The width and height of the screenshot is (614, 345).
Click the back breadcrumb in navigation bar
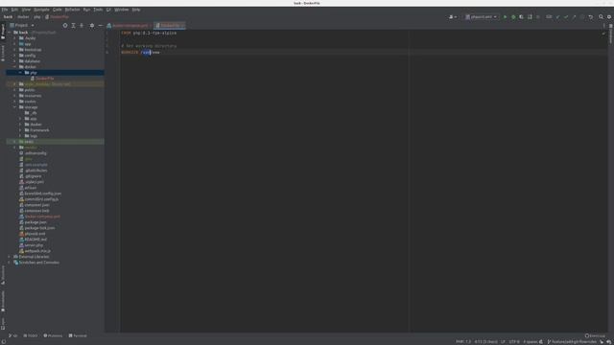(8, 17)
